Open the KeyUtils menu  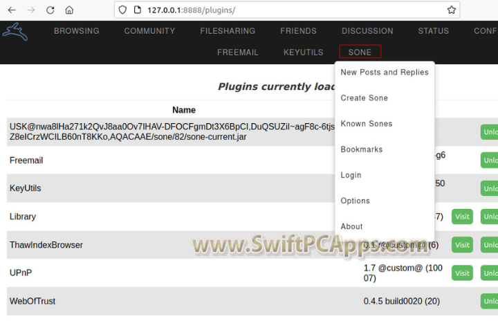click(304, 52)
